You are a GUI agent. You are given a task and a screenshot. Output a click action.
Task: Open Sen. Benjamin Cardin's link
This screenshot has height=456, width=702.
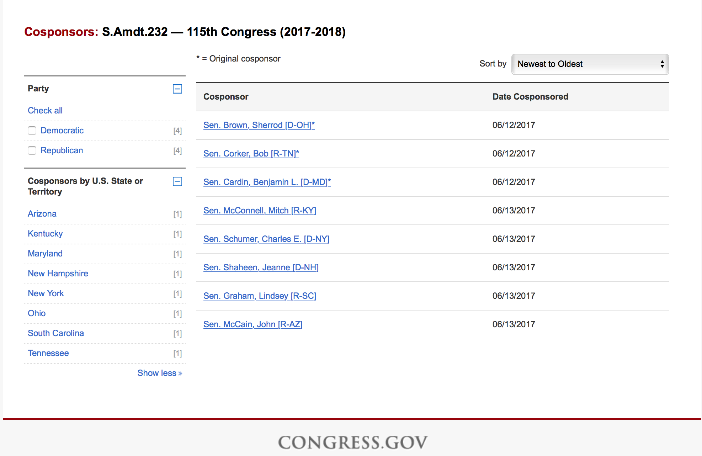[x=267, y=182]
